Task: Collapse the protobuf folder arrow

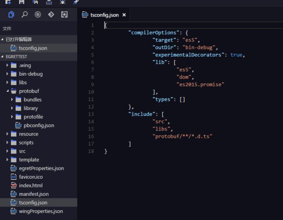Action: (x=7, y=91)
